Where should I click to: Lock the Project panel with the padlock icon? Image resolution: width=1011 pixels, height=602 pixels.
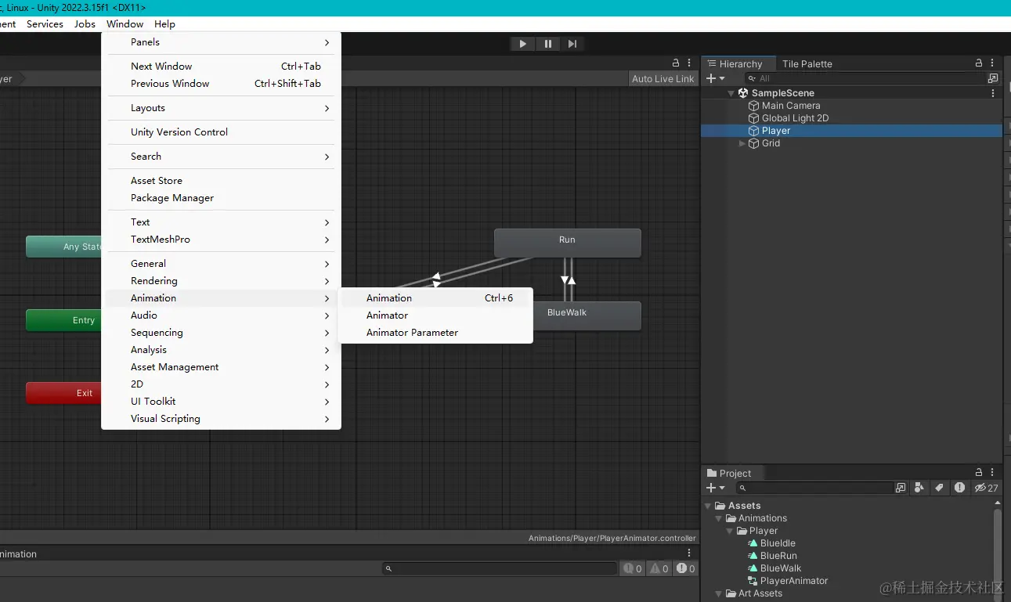pos(978,473)
